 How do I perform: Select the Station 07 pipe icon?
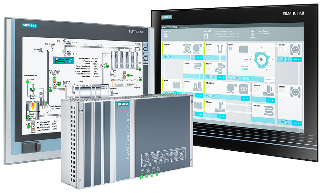point(198,86)
